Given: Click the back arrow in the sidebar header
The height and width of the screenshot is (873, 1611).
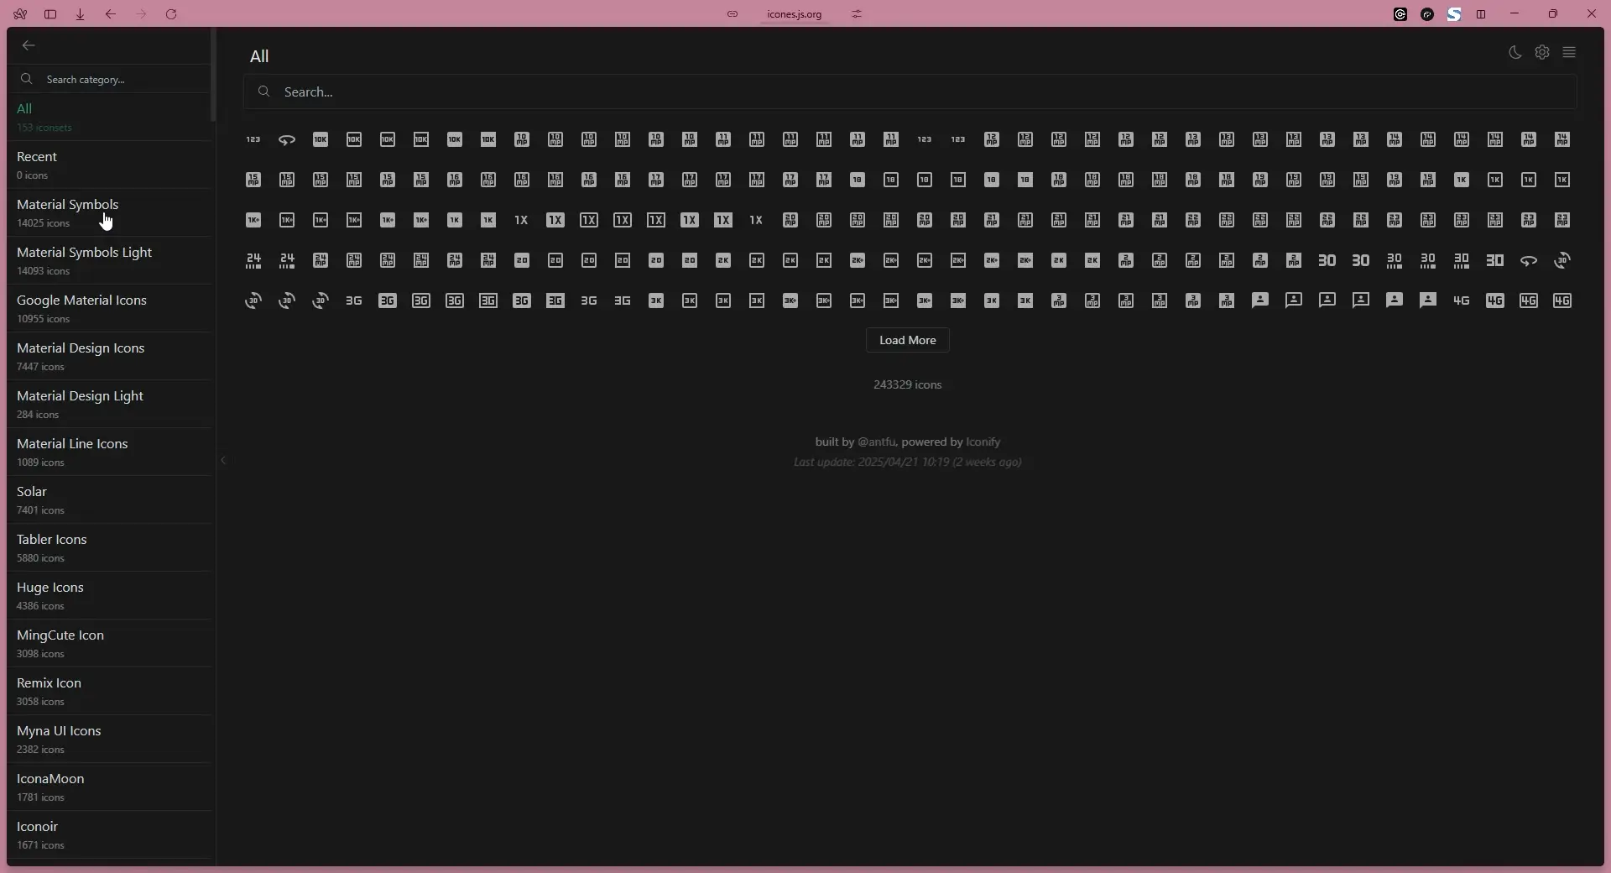Looking at the screenshot, I should pos(29,45).
